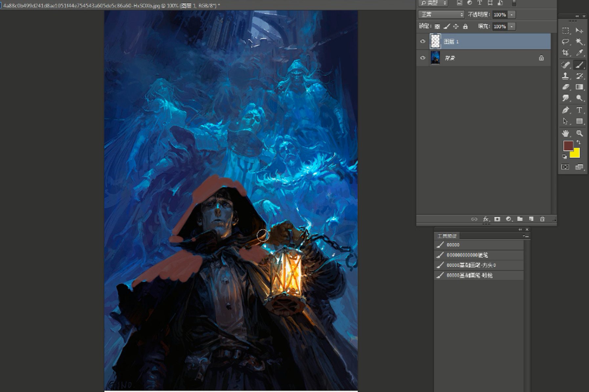Select the Crop tool
Image resolution: width=589 pixels, height=392 pixels.
[565, 53]
